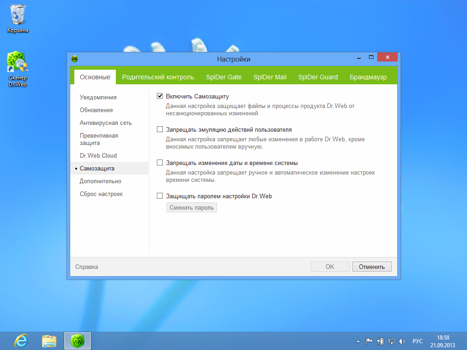The width and height of the screenshot is (467, 350).
Task: Select Уведомления in the sidebar
Action: coord(98,98)
